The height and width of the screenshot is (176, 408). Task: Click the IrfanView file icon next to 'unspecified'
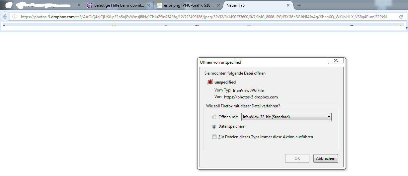(210, 82)
